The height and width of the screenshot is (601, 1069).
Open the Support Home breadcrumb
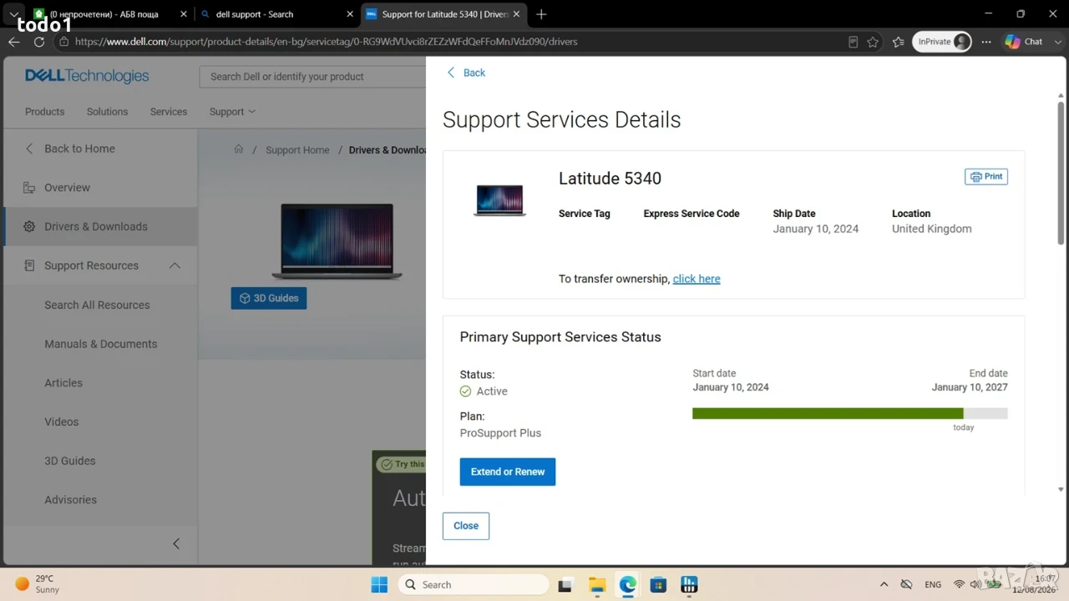tap(297, 150)
